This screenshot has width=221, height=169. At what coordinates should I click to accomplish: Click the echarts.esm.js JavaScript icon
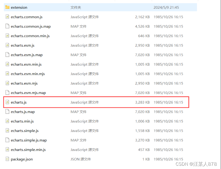point(7,45)
